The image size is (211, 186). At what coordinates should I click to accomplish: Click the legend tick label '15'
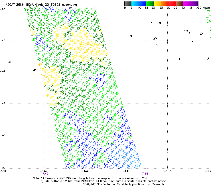click(x=146, y=7)
